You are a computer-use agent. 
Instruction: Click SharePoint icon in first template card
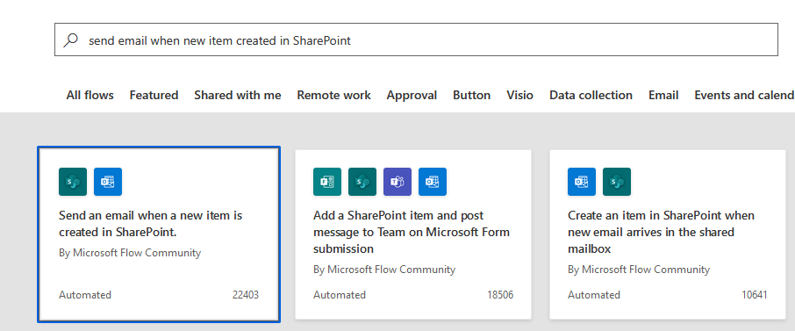tap(73, 182)
